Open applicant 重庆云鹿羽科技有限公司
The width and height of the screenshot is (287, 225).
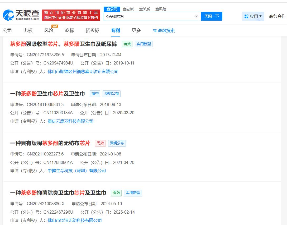(70, 121)
